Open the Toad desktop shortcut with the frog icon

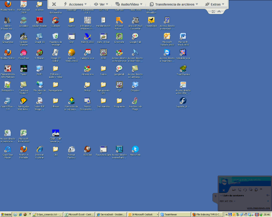point(183,70)
